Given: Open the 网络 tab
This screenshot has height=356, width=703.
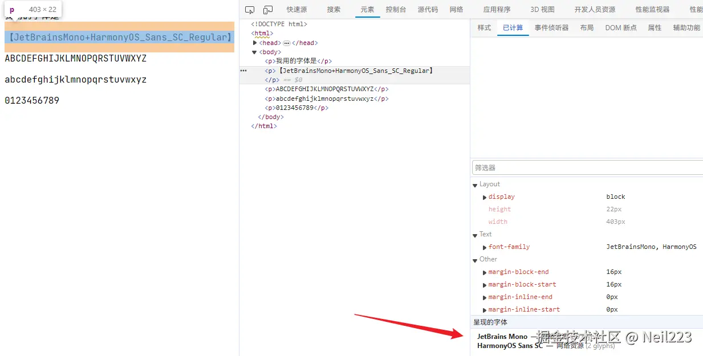Looking at the screenshot, I should point(456,10).
